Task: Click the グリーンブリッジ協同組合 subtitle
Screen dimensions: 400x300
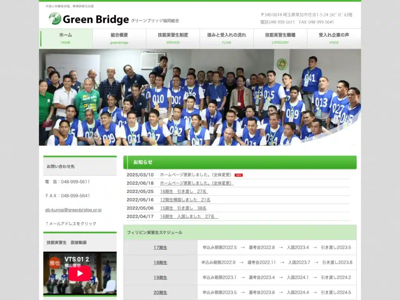Action: coord(155,21)
